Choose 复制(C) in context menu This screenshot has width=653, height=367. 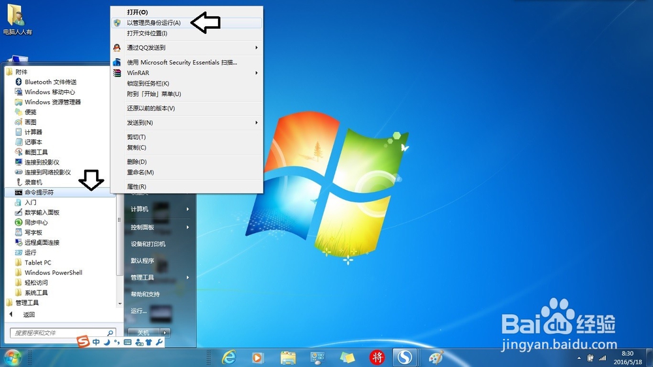click(187, 148)
